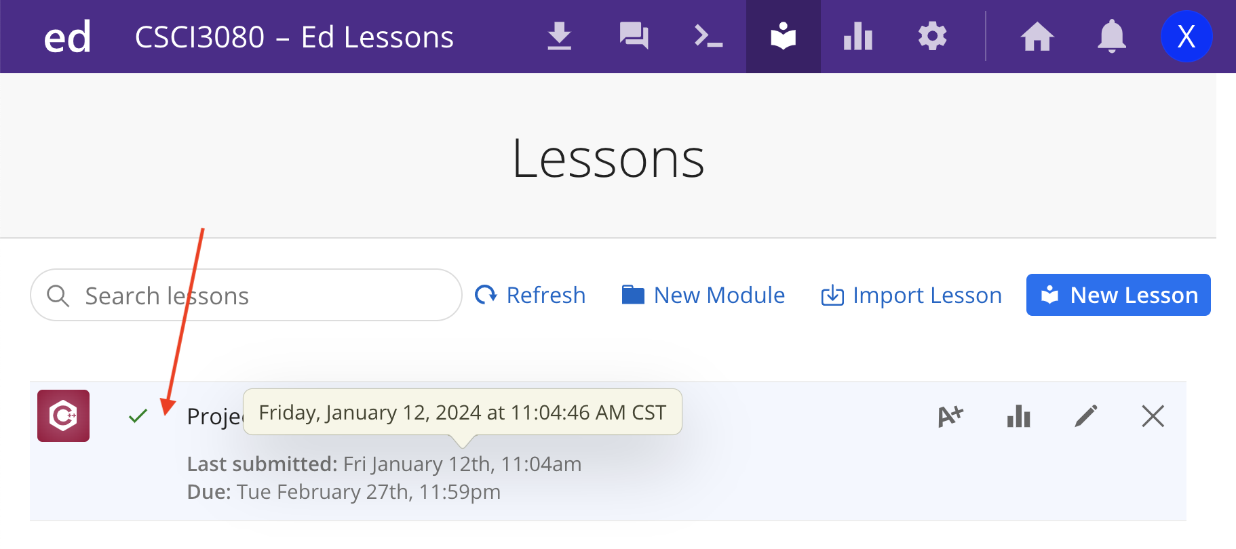Open the Workspaces terminal icon
Image resolution: width=1236 pixels, height=549 pixels.
pos(708,37)
